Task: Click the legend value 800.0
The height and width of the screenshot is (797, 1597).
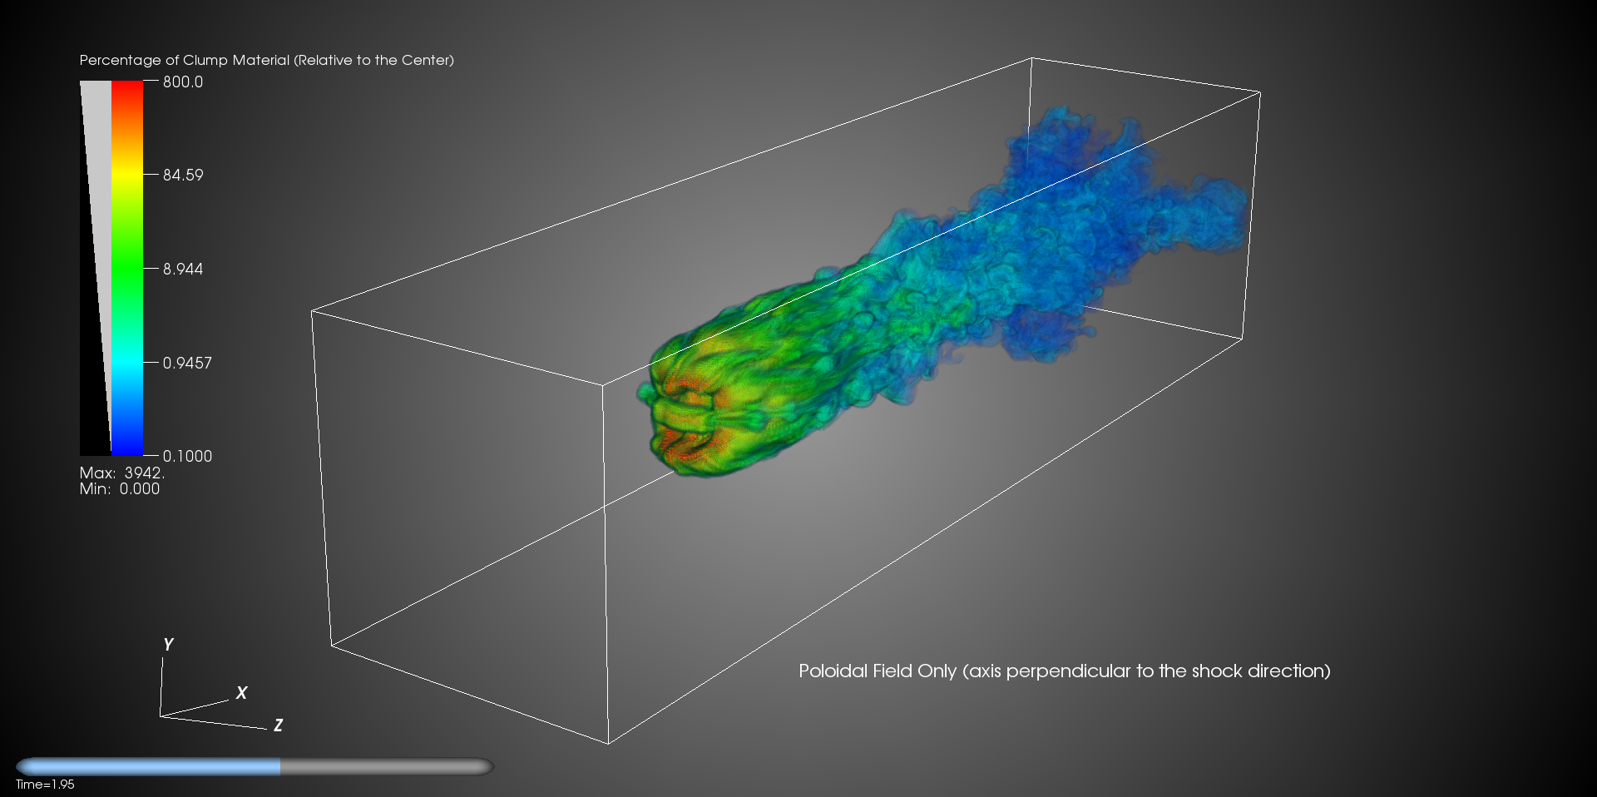Action: pyautogui.click(x=183, y=82)
